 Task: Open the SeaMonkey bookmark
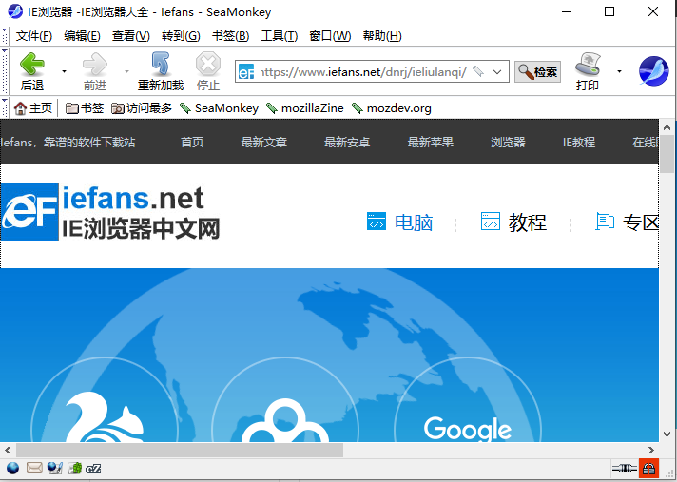pyautogui.click(x=219, y=107)
